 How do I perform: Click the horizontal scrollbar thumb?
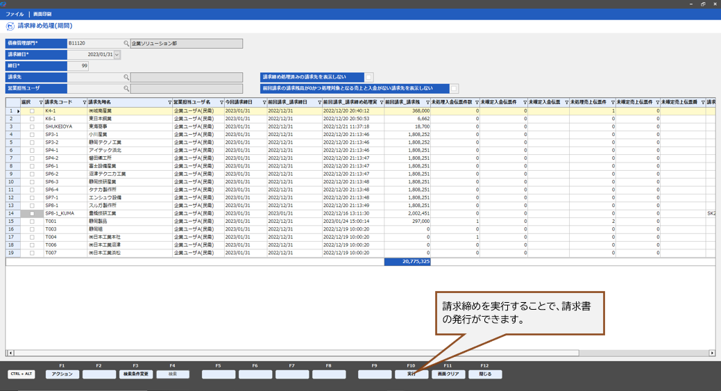[296, 353]
